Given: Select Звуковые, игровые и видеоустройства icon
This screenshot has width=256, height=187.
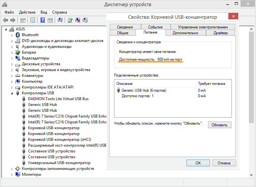Looking at the screenshot, I should pyautogui.click(x=17, y=70).
